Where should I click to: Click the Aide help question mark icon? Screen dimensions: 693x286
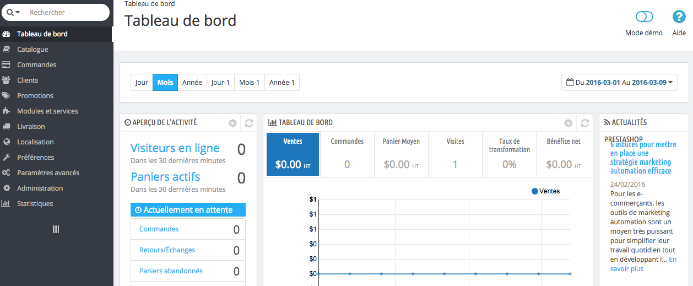(679, 17)
